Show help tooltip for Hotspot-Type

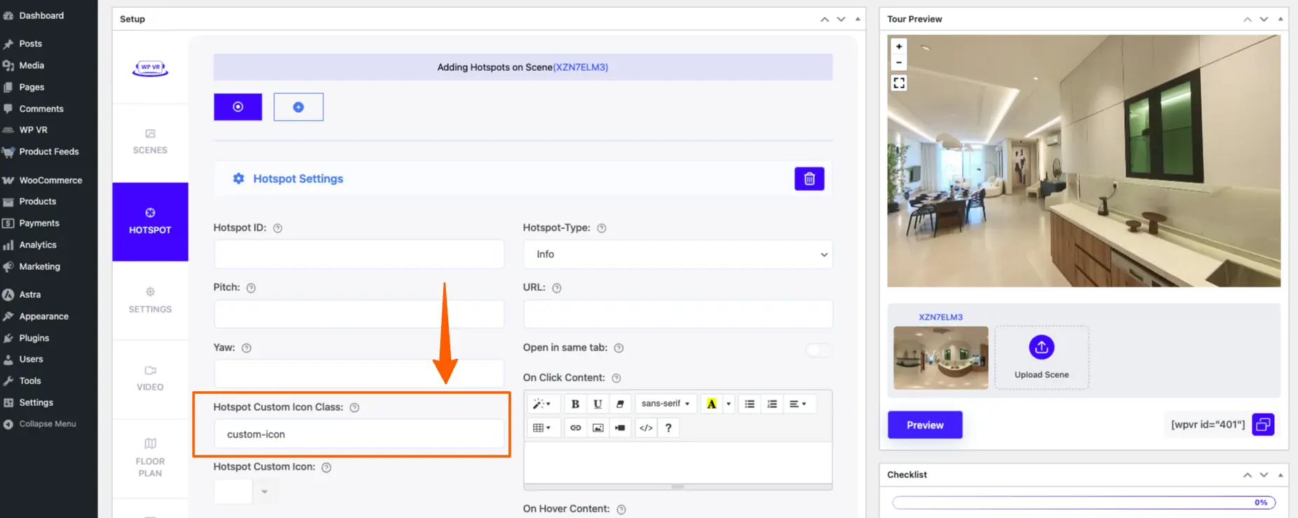click(601, 229)
